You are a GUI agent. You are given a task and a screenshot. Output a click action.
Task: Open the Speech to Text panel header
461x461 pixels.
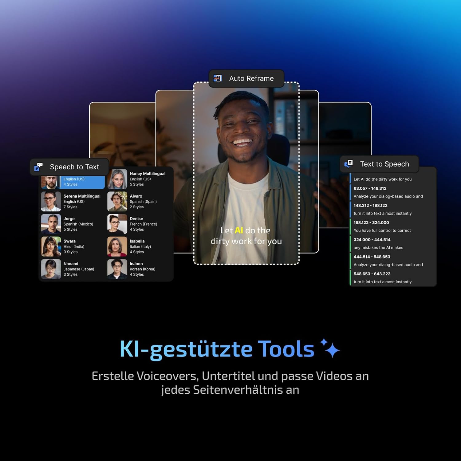click(x=69, y=167)
